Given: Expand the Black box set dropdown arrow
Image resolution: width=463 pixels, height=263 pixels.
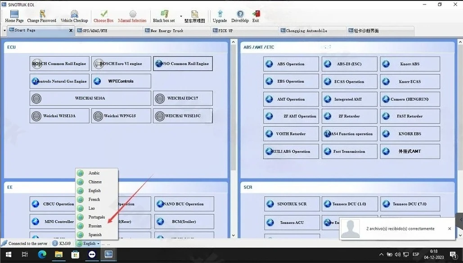Looking at the screenshot, I should click(181, 17).
